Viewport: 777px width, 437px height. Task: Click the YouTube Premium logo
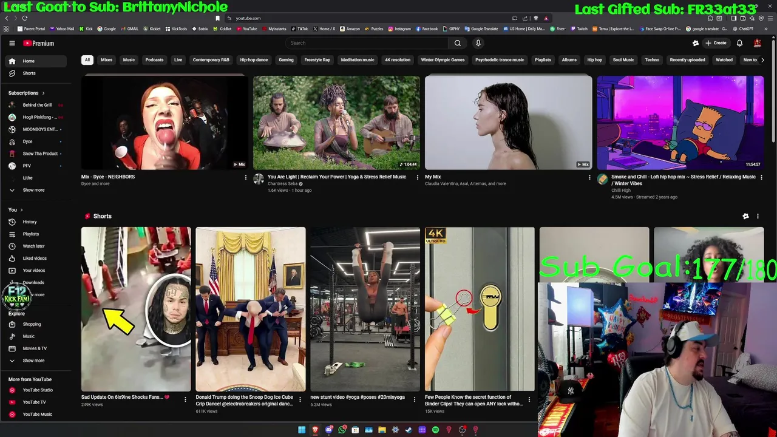pyautogui.click(x=39, y=43)
